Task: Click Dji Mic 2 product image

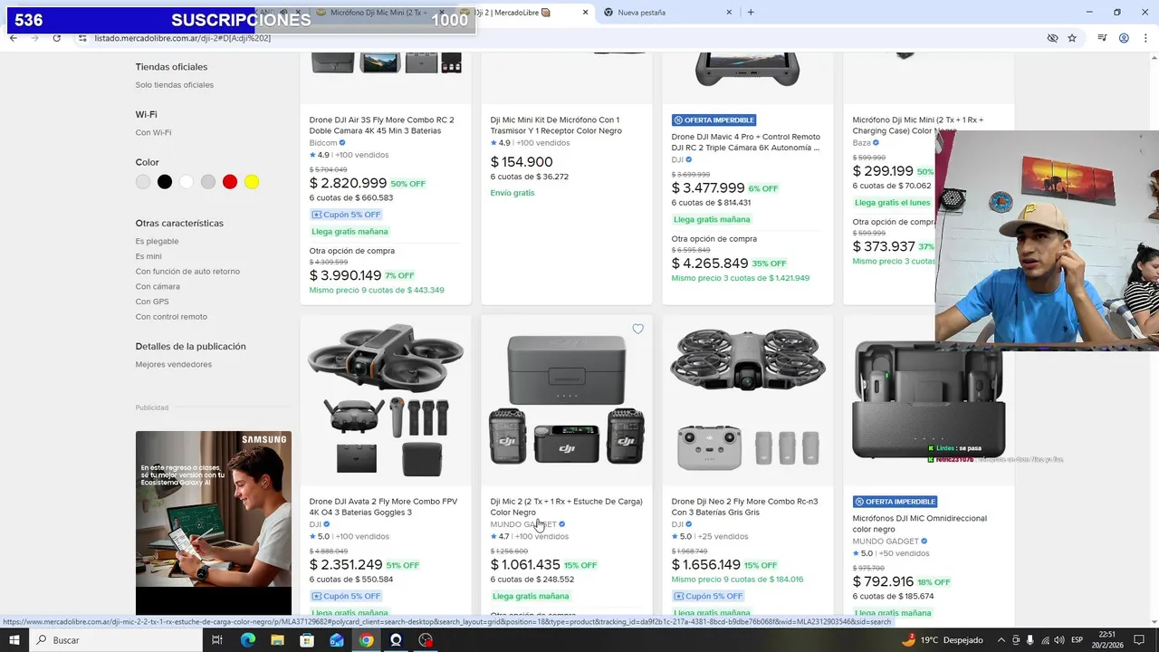Action: [x=567, y=399]
